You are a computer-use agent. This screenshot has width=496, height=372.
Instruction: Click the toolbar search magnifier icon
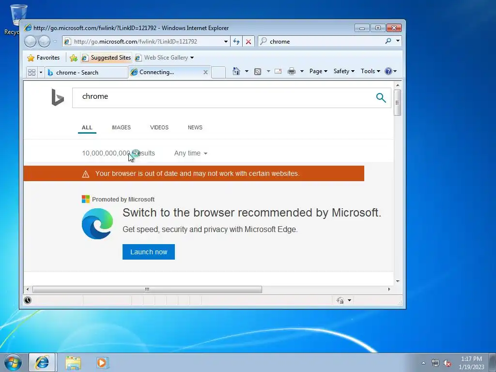click(388, 41)
